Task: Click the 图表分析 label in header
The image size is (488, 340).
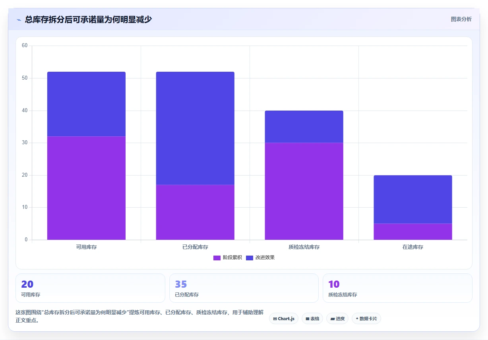Action: click(x=461, y=19)
